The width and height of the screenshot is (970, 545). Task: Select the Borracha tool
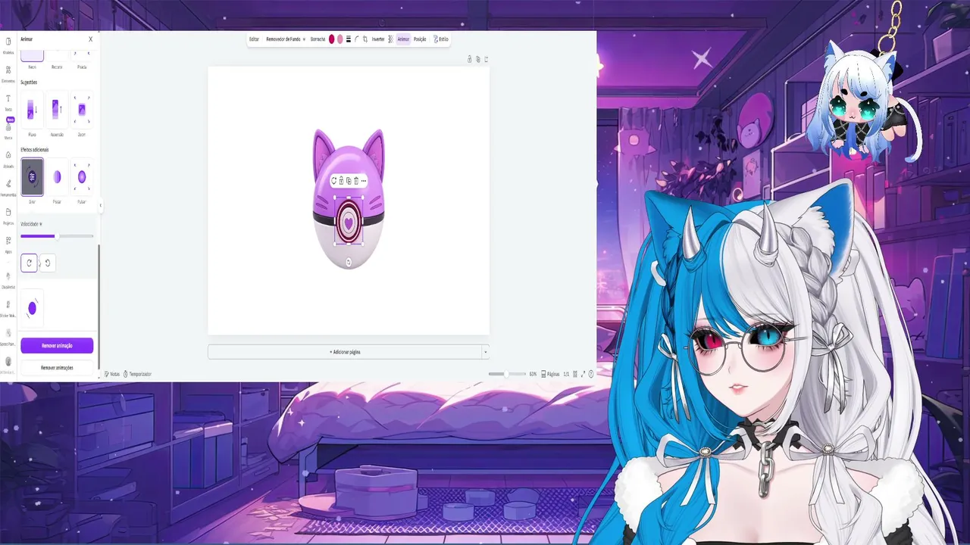(318, 39)
